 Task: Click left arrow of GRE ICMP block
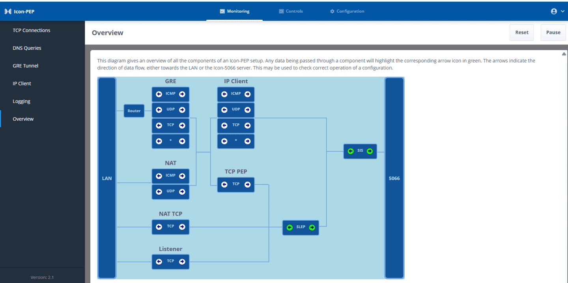tap(159, 94)
